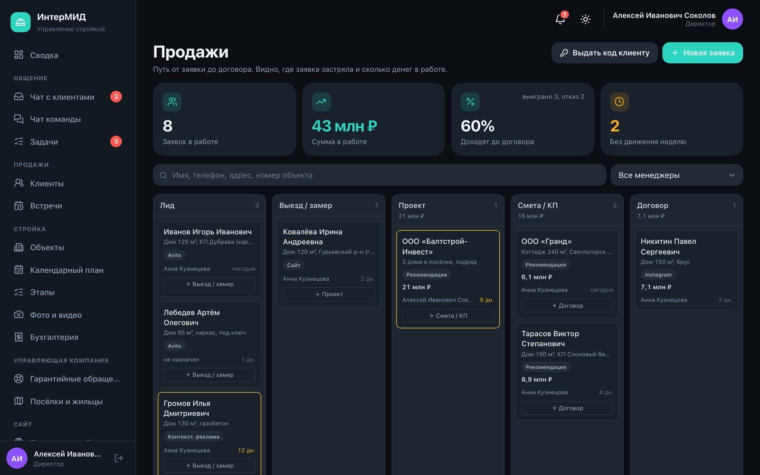Toggle light theme with the sun icon
The width and height of the screenshot is (760, 475).
(586, 19)
